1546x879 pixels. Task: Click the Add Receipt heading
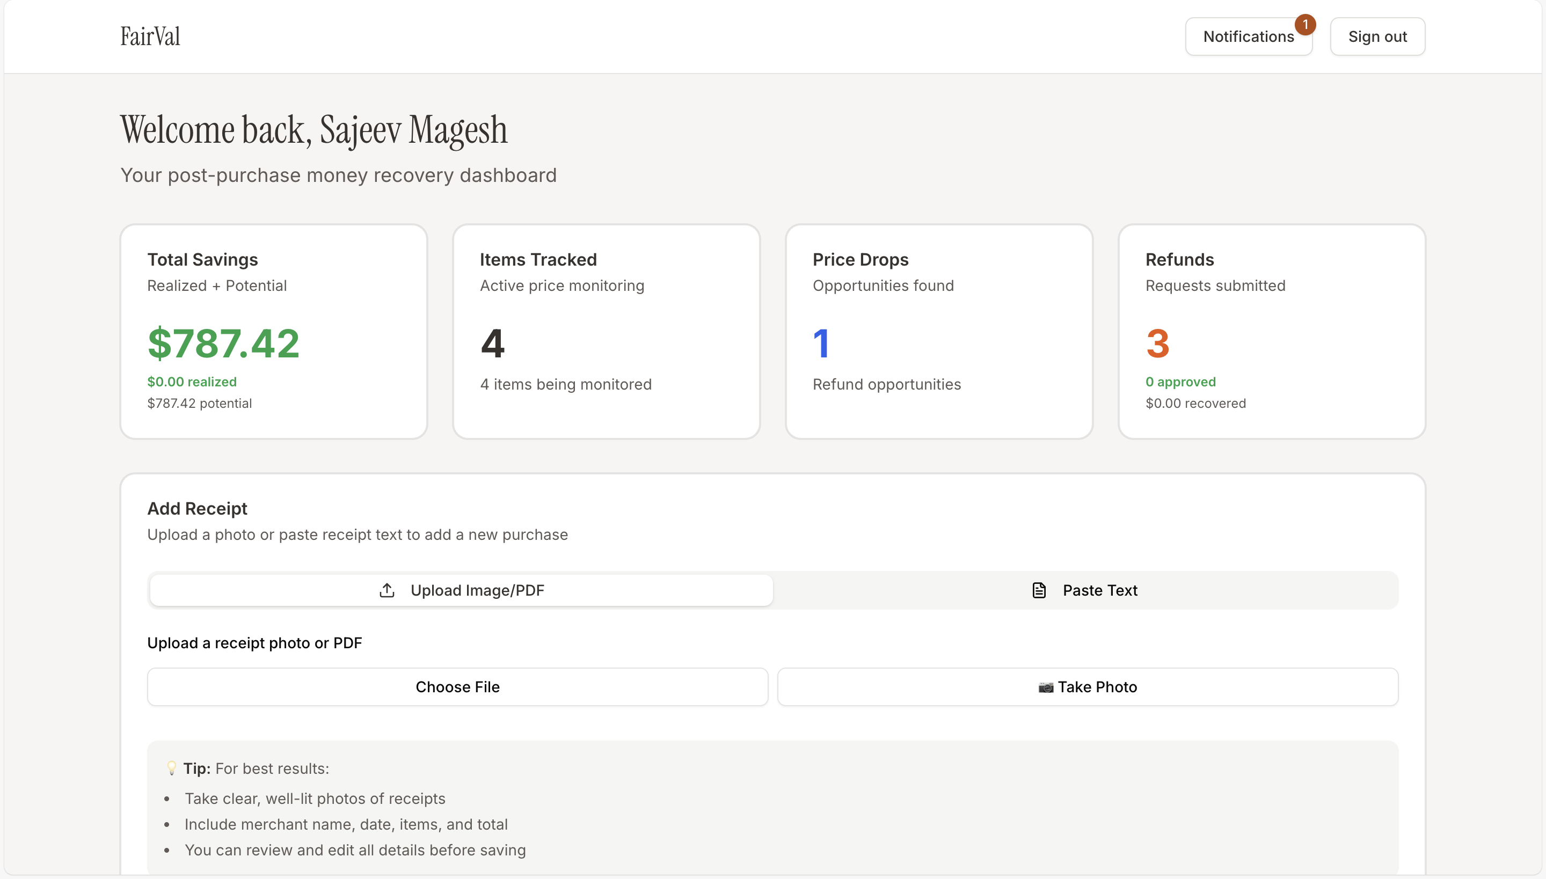pyautogui.click(x=197, y=508)
